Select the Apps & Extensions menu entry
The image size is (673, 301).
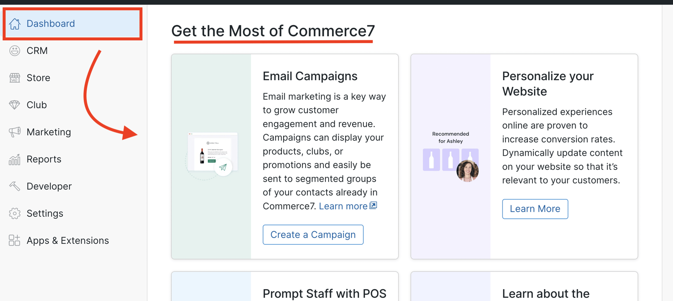(67, 240)
